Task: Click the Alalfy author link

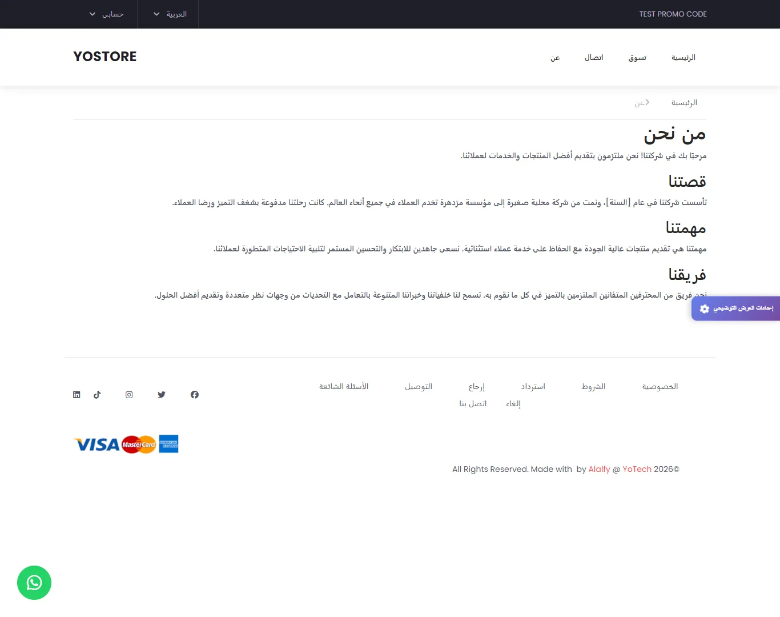Action: (599, 469)
